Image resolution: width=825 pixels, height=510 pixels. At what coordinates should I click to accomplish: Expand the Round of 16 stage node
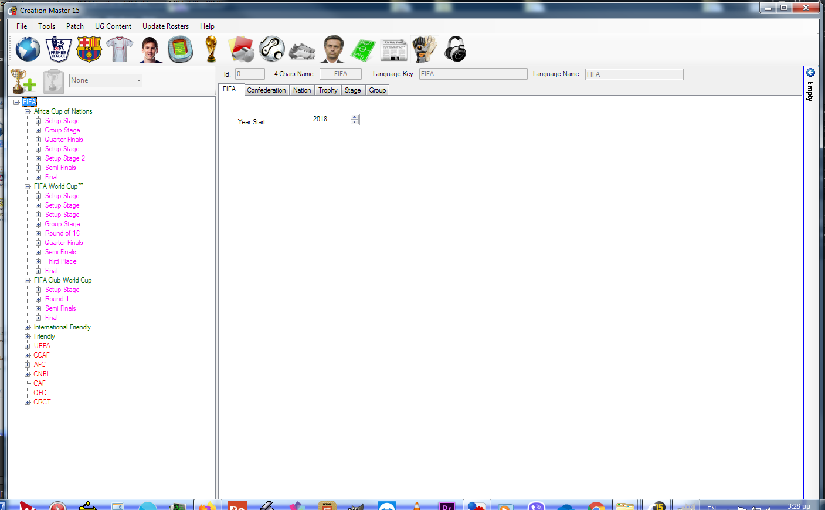click(x=39, y=233)
